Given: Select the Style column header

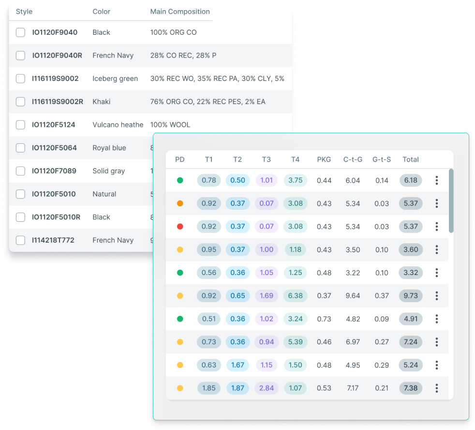Looking at the screenshot, I should 24,12.
